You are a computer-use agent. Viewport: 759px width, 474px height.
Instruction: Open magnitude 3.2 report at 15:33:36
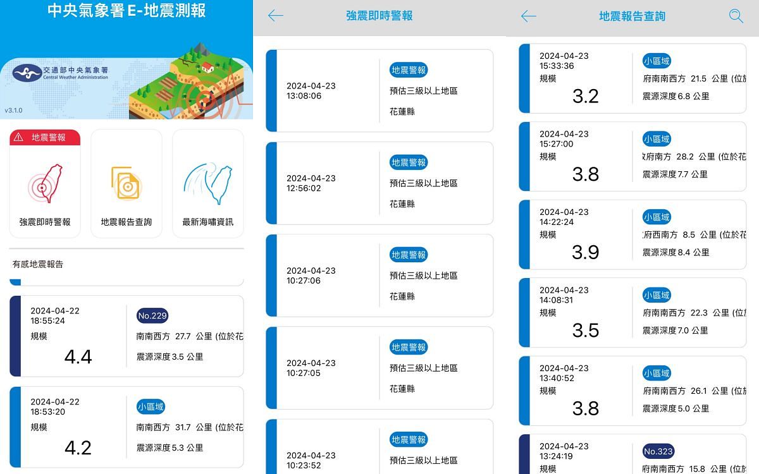[x=632, y=78]
